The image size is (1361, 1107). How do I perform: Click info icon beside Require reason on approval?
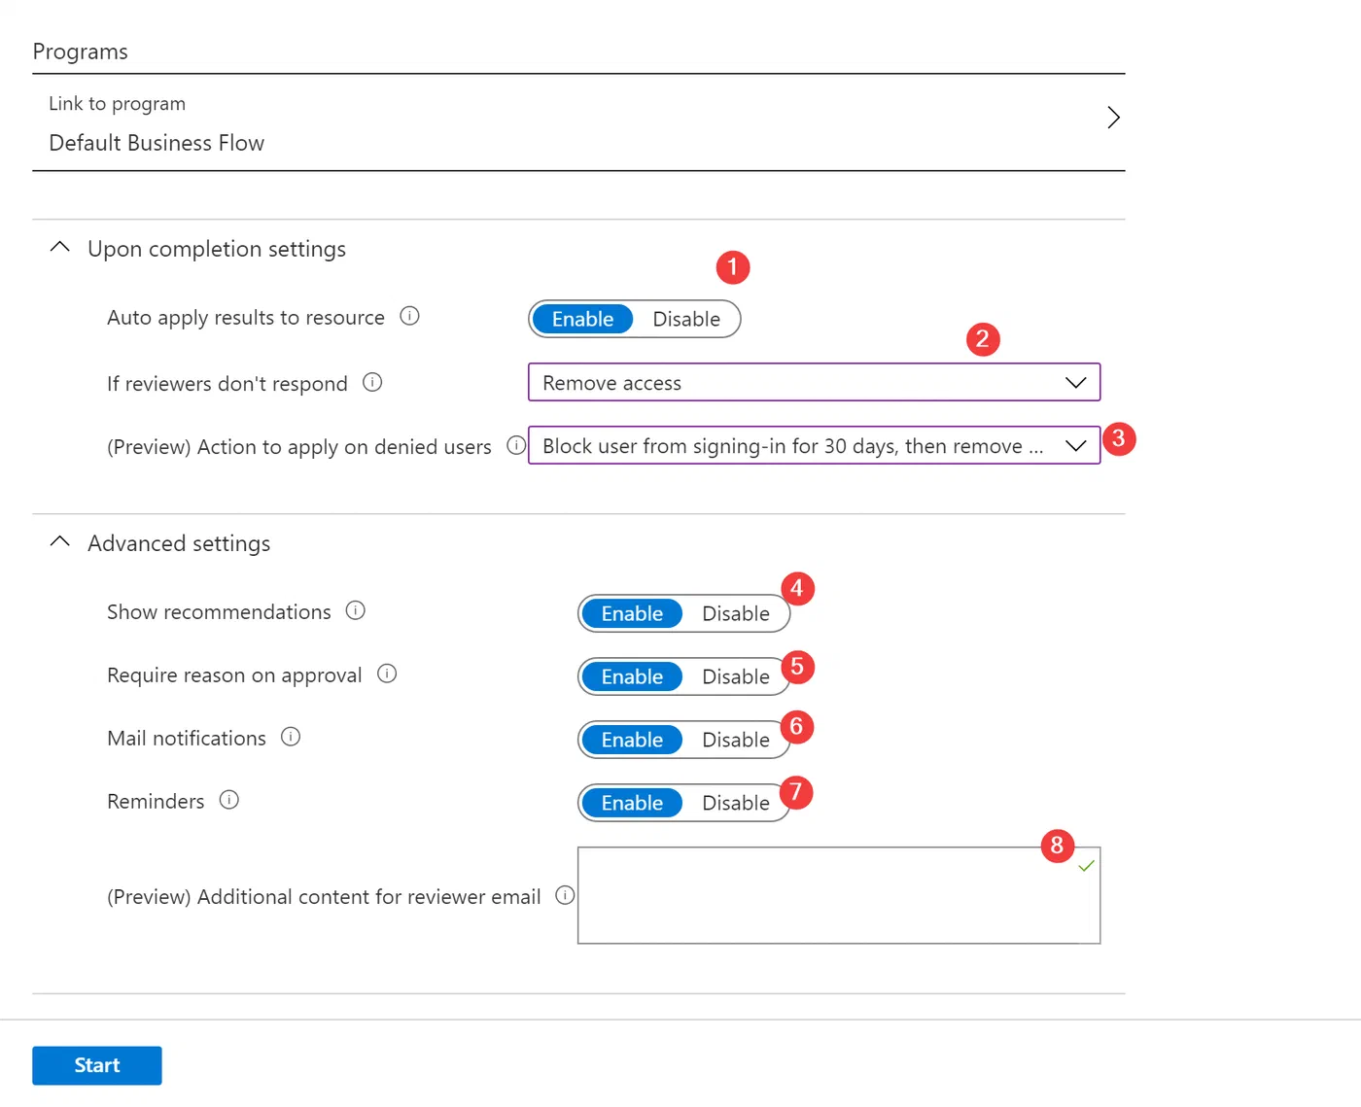387,674
